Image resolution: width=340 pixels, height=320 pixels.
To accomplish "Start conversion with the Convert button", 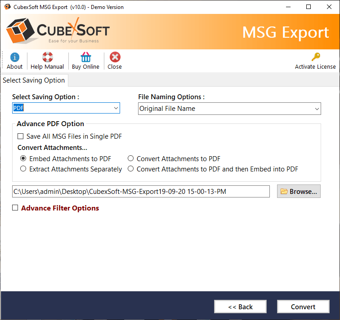I will pyautogui.click(x=303, y=307).
